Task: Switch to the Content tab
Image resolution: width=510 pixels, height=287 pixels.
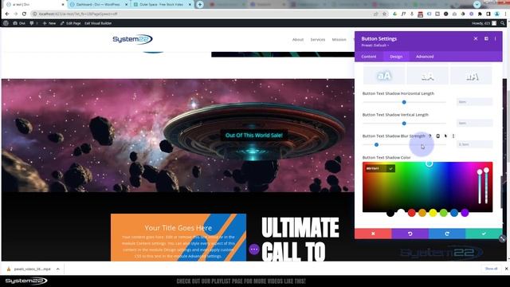Action: pyautogui.click(x=368, y=57)
